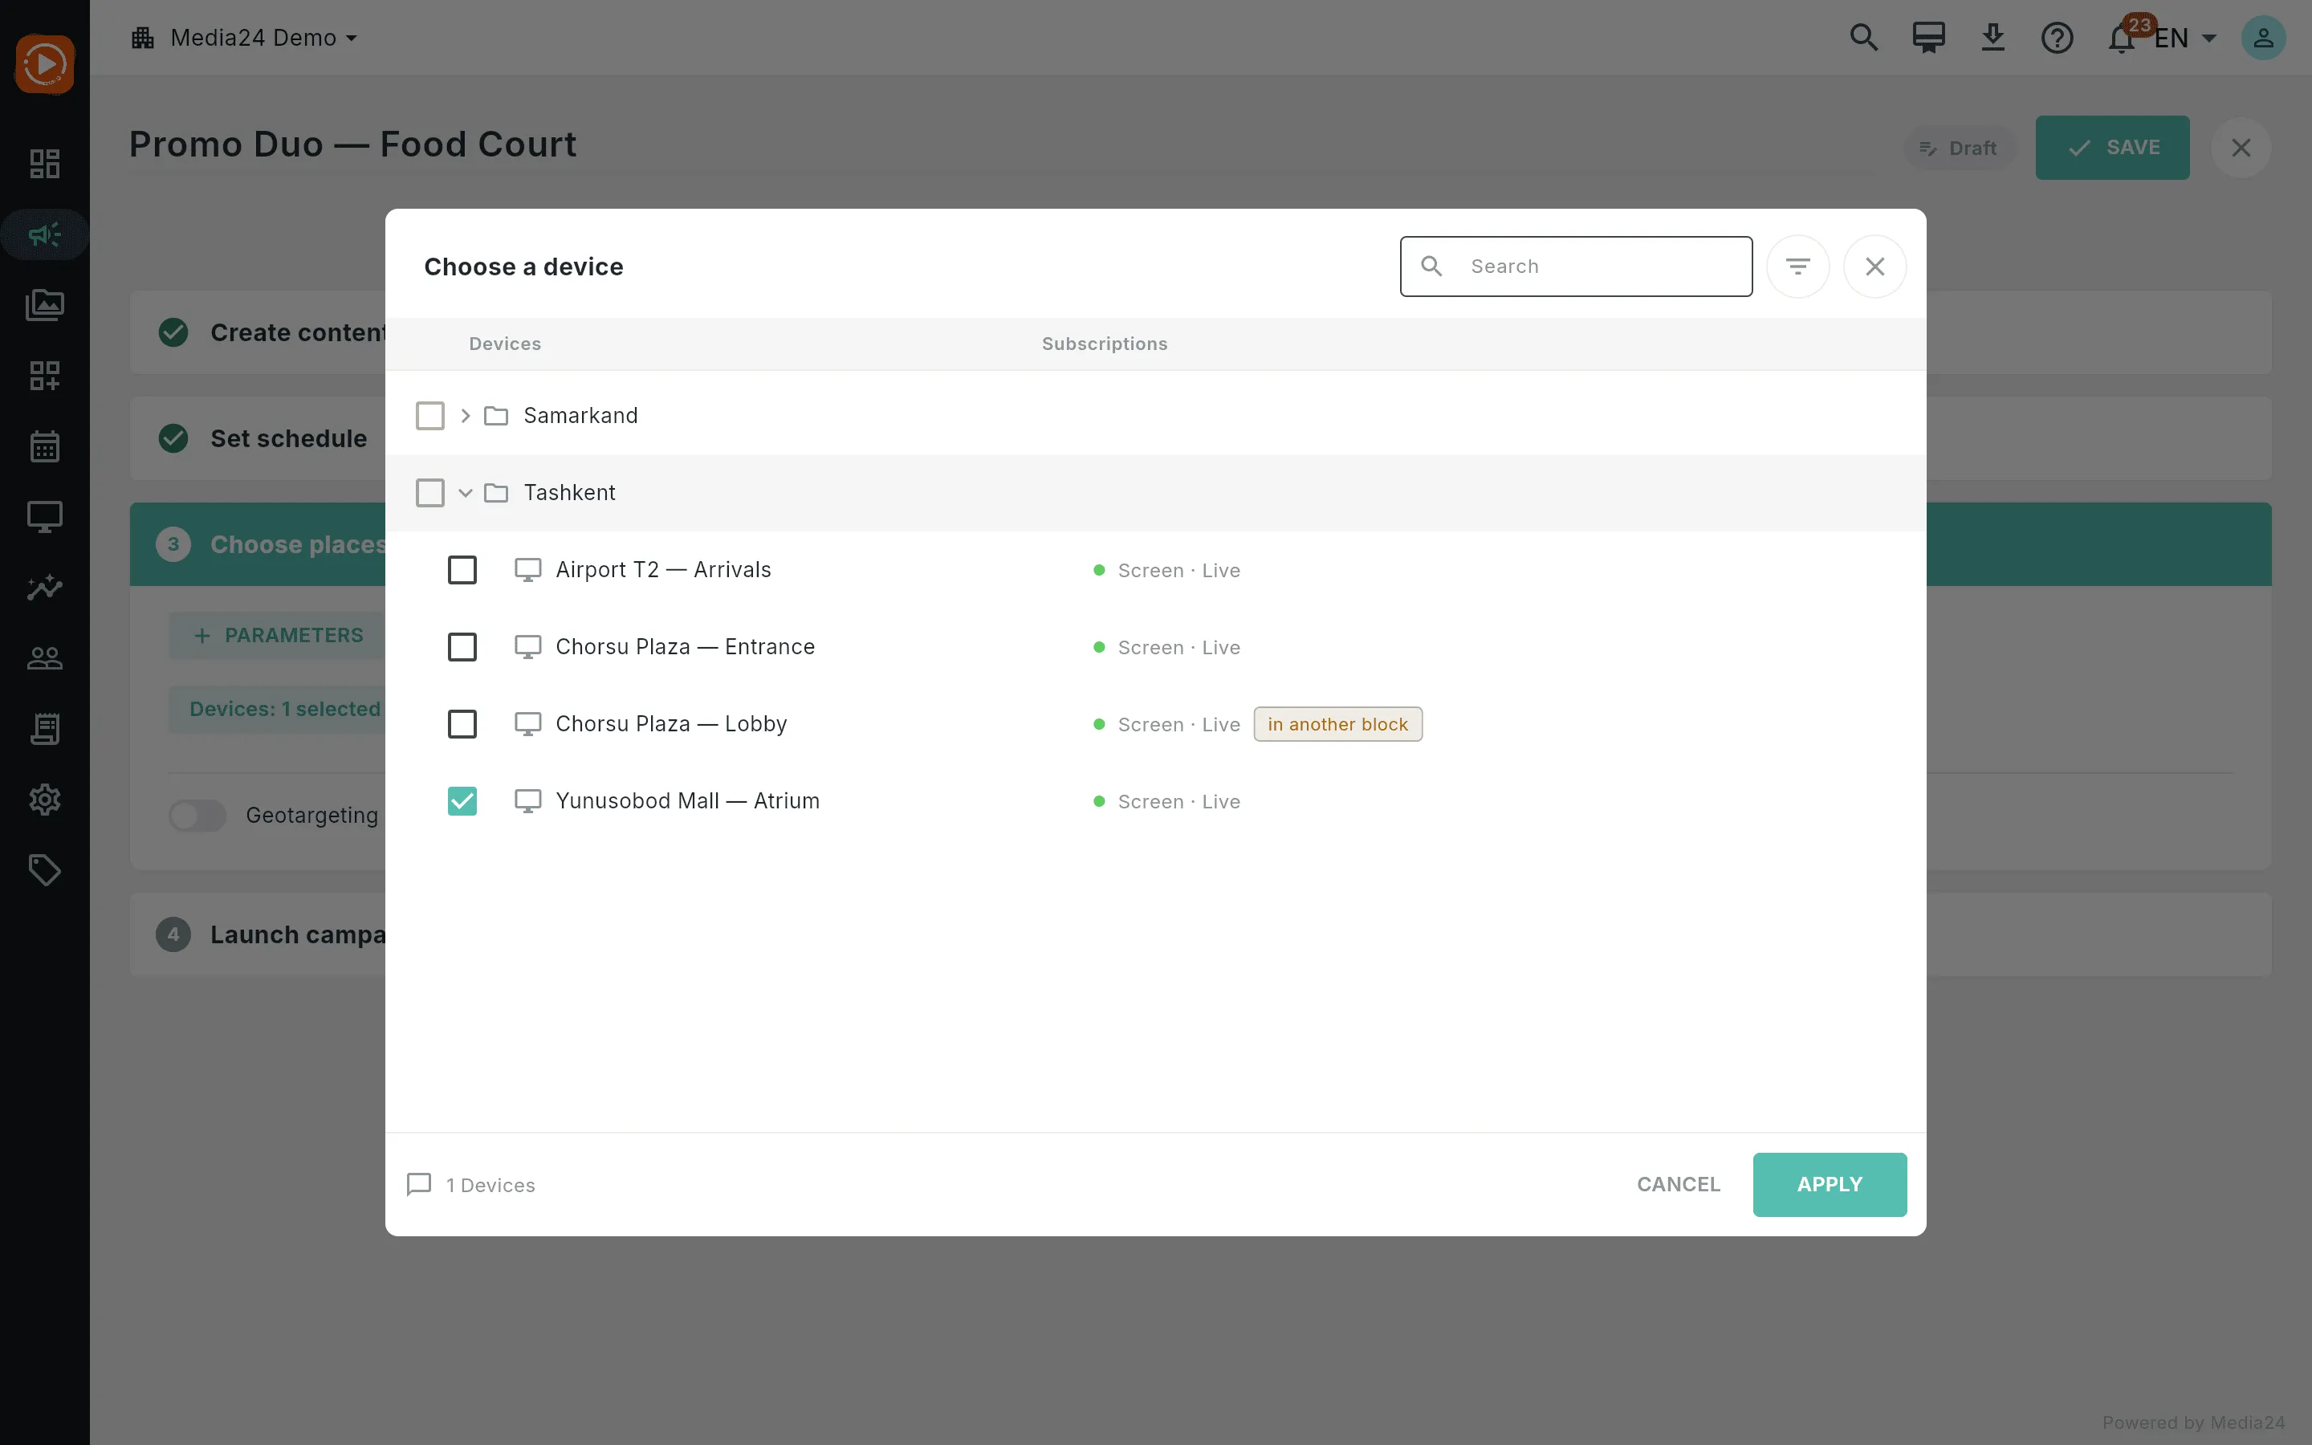The width and height of the screenshot is (2312, 1445).
Task: Open the calendar icon in sidebar
Action: coord(45,446)
